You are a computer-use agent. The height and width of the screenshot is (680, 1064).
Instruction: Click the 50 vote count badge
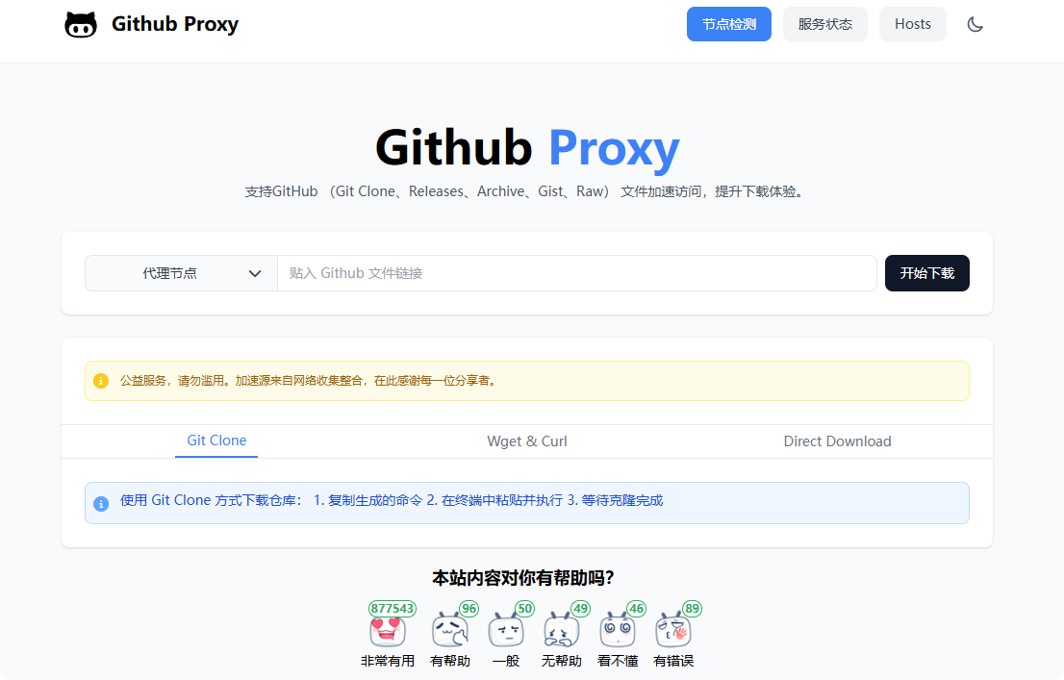524,609
